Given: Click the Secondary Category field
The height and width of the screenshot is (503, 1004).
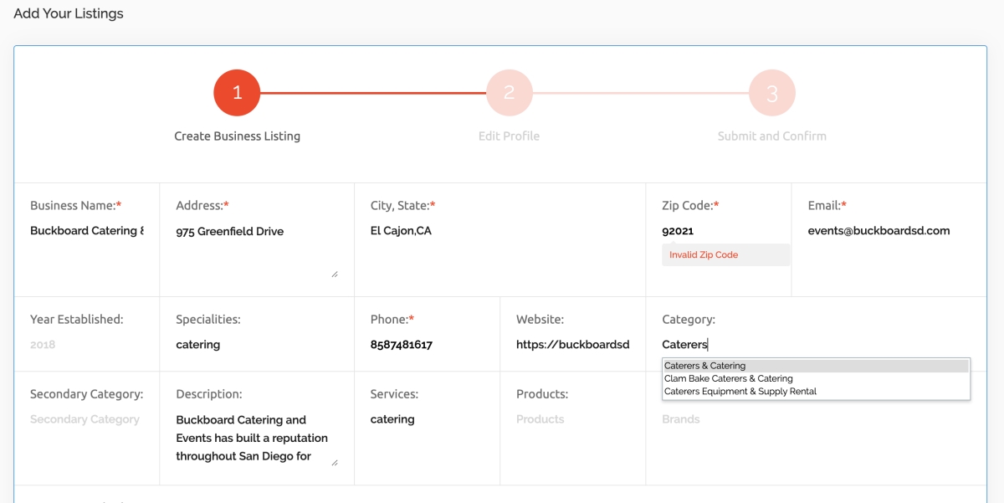Looking at the screenshot, I should click(x=87, y=419).
